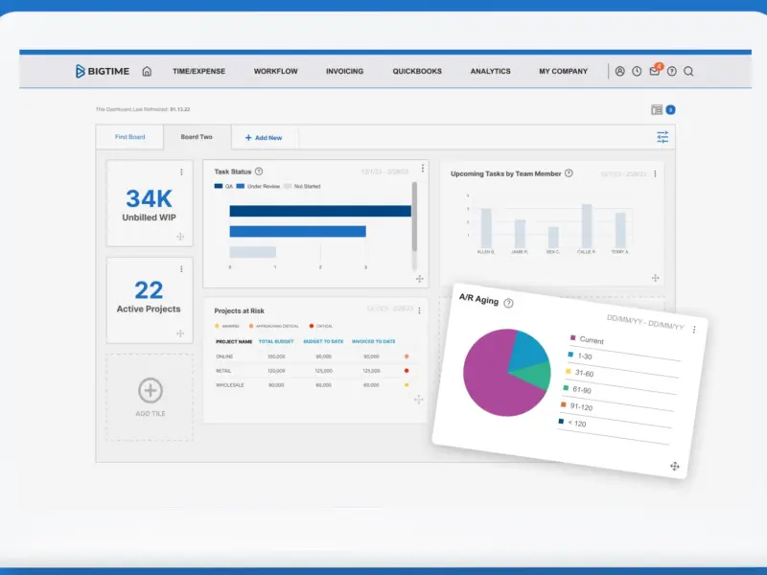This screenshot has width=767, height=575.
Task: Open the three-dot menu on Task Status tile
Action: (423, 169)
